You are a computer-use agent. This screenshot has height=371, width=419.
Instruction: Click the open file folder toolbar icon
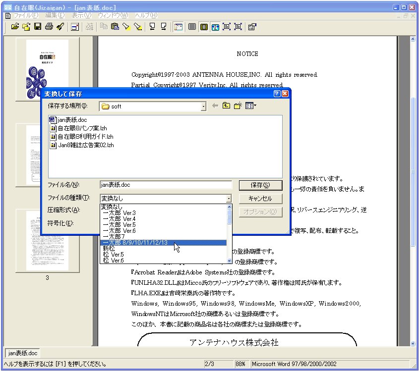[15, 27]
